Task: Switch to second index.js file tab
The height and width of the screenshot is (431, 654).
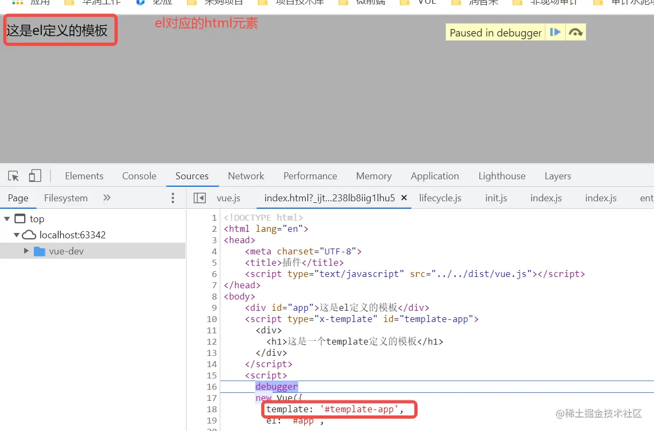Action: coord(601,198)
